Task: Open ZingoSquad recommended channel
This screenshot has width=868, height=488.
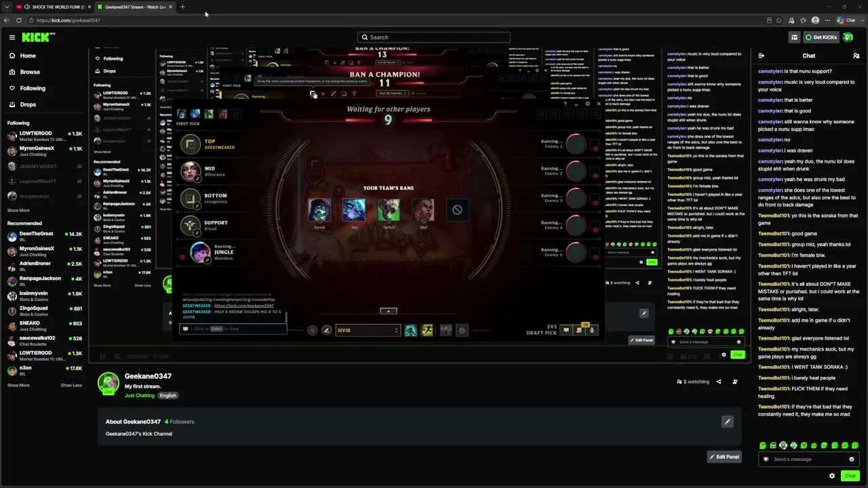Action: pyautogui.click(x=45, y=311)
